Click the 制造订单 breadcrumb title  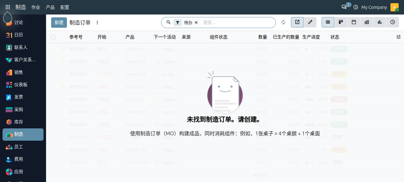pyautogui.click(x=80, y=22)
